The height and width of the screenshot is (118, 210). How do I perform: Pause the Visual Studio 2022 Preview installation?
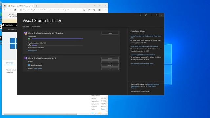click(x=110, y=33)
